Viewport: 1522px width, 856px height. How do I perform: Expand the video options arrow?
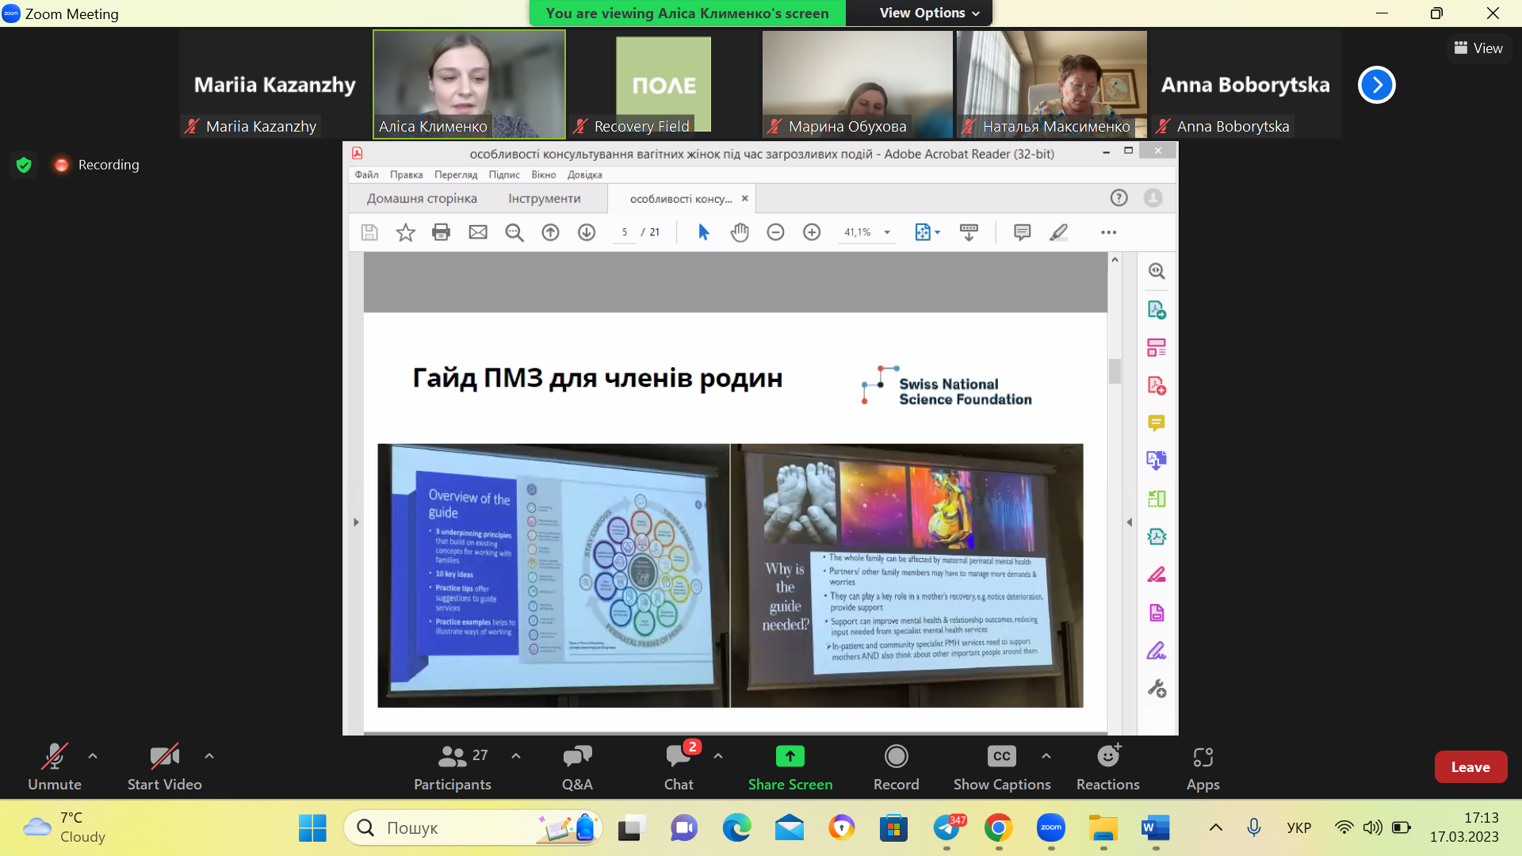209,756
